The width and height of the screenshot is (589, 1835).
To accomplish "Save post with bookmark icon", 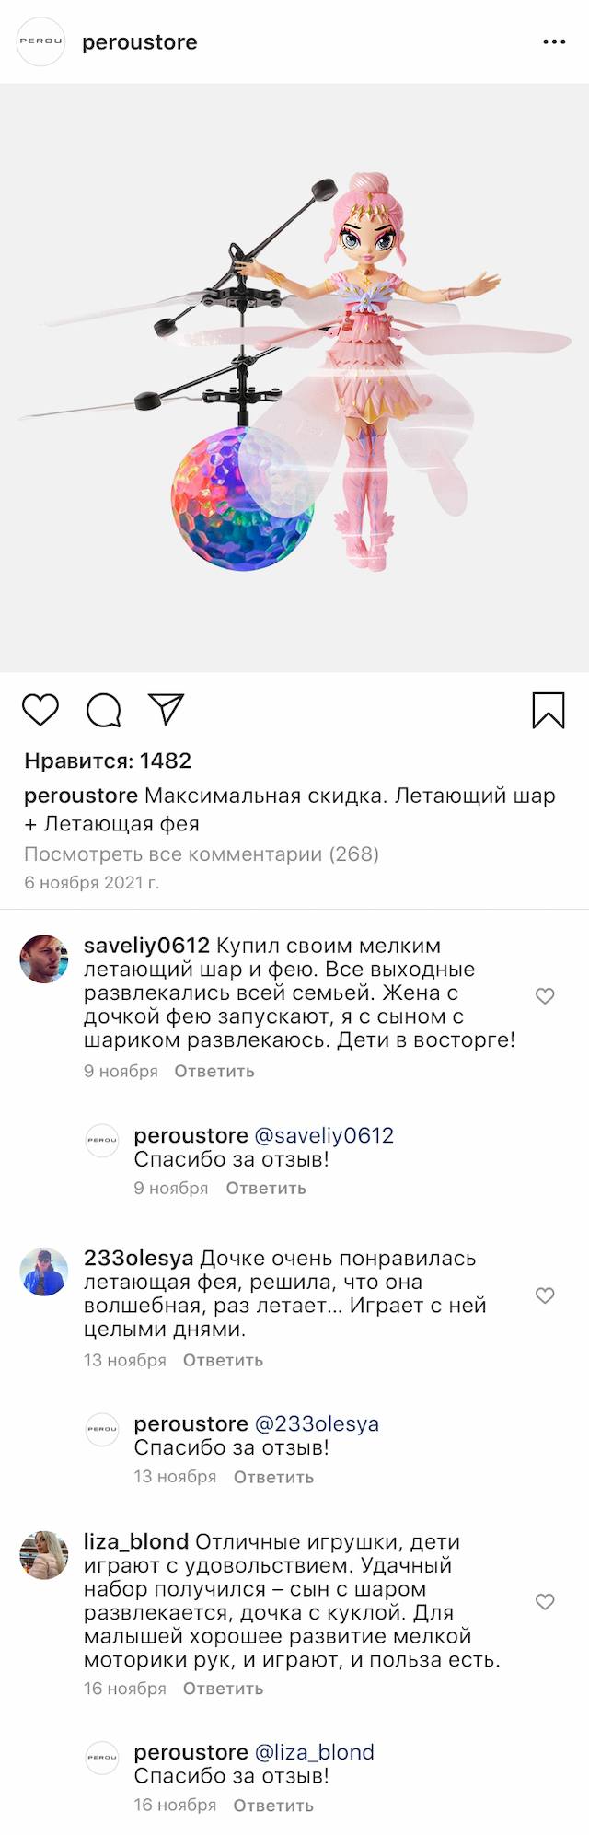I will [548, 710].
